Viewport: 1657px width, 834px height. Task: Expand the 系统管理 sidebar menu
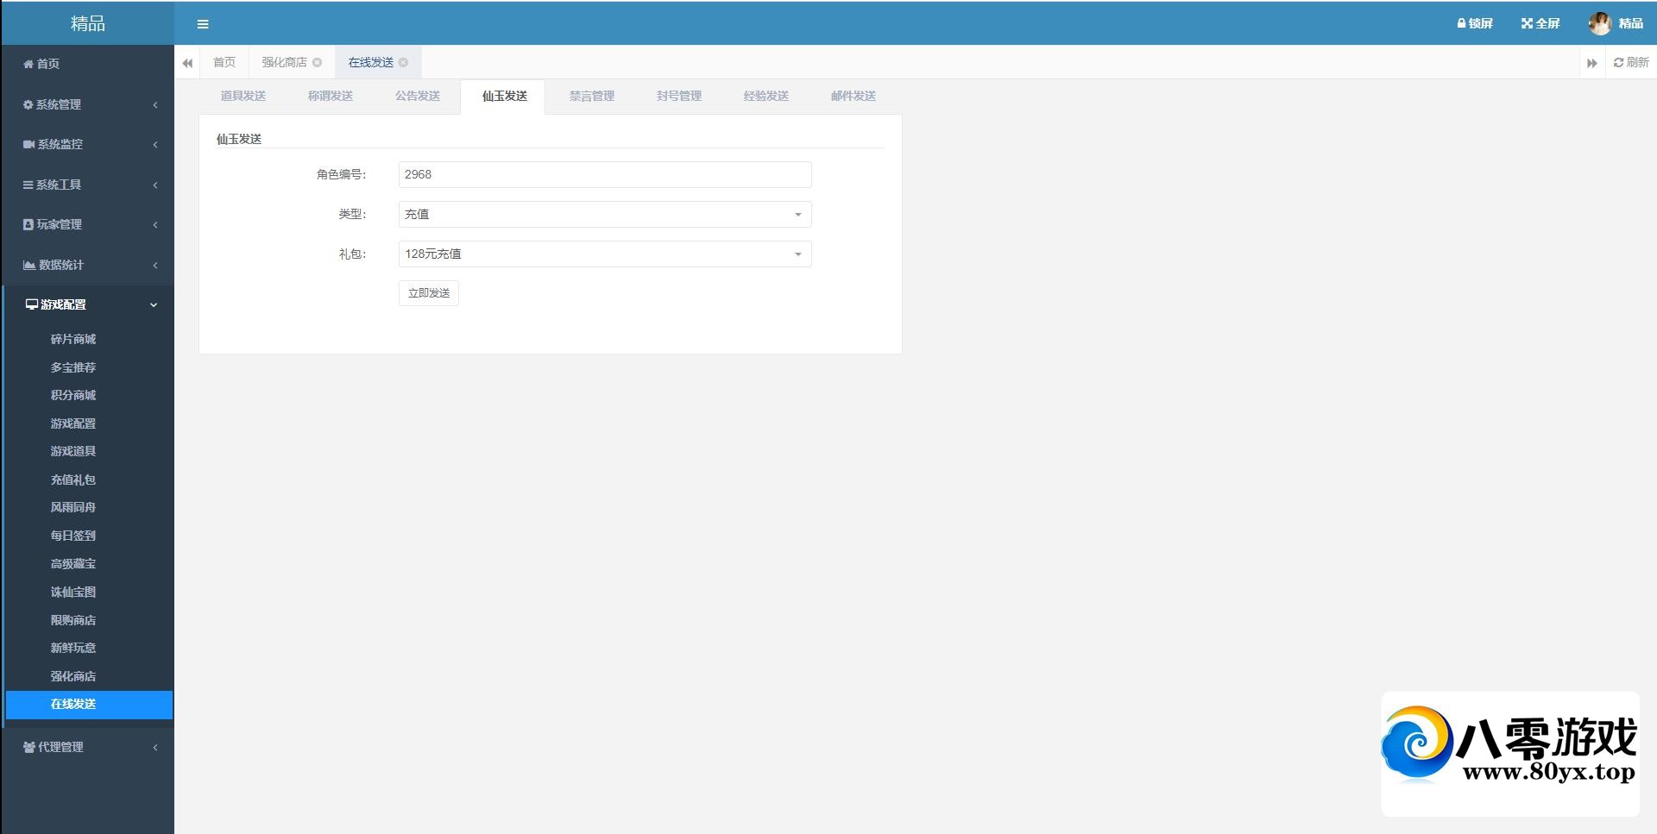click(x=86, y=104)
